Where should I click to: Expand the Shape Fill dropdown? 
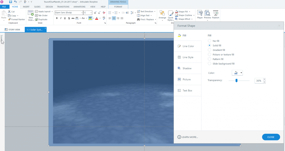189,12
